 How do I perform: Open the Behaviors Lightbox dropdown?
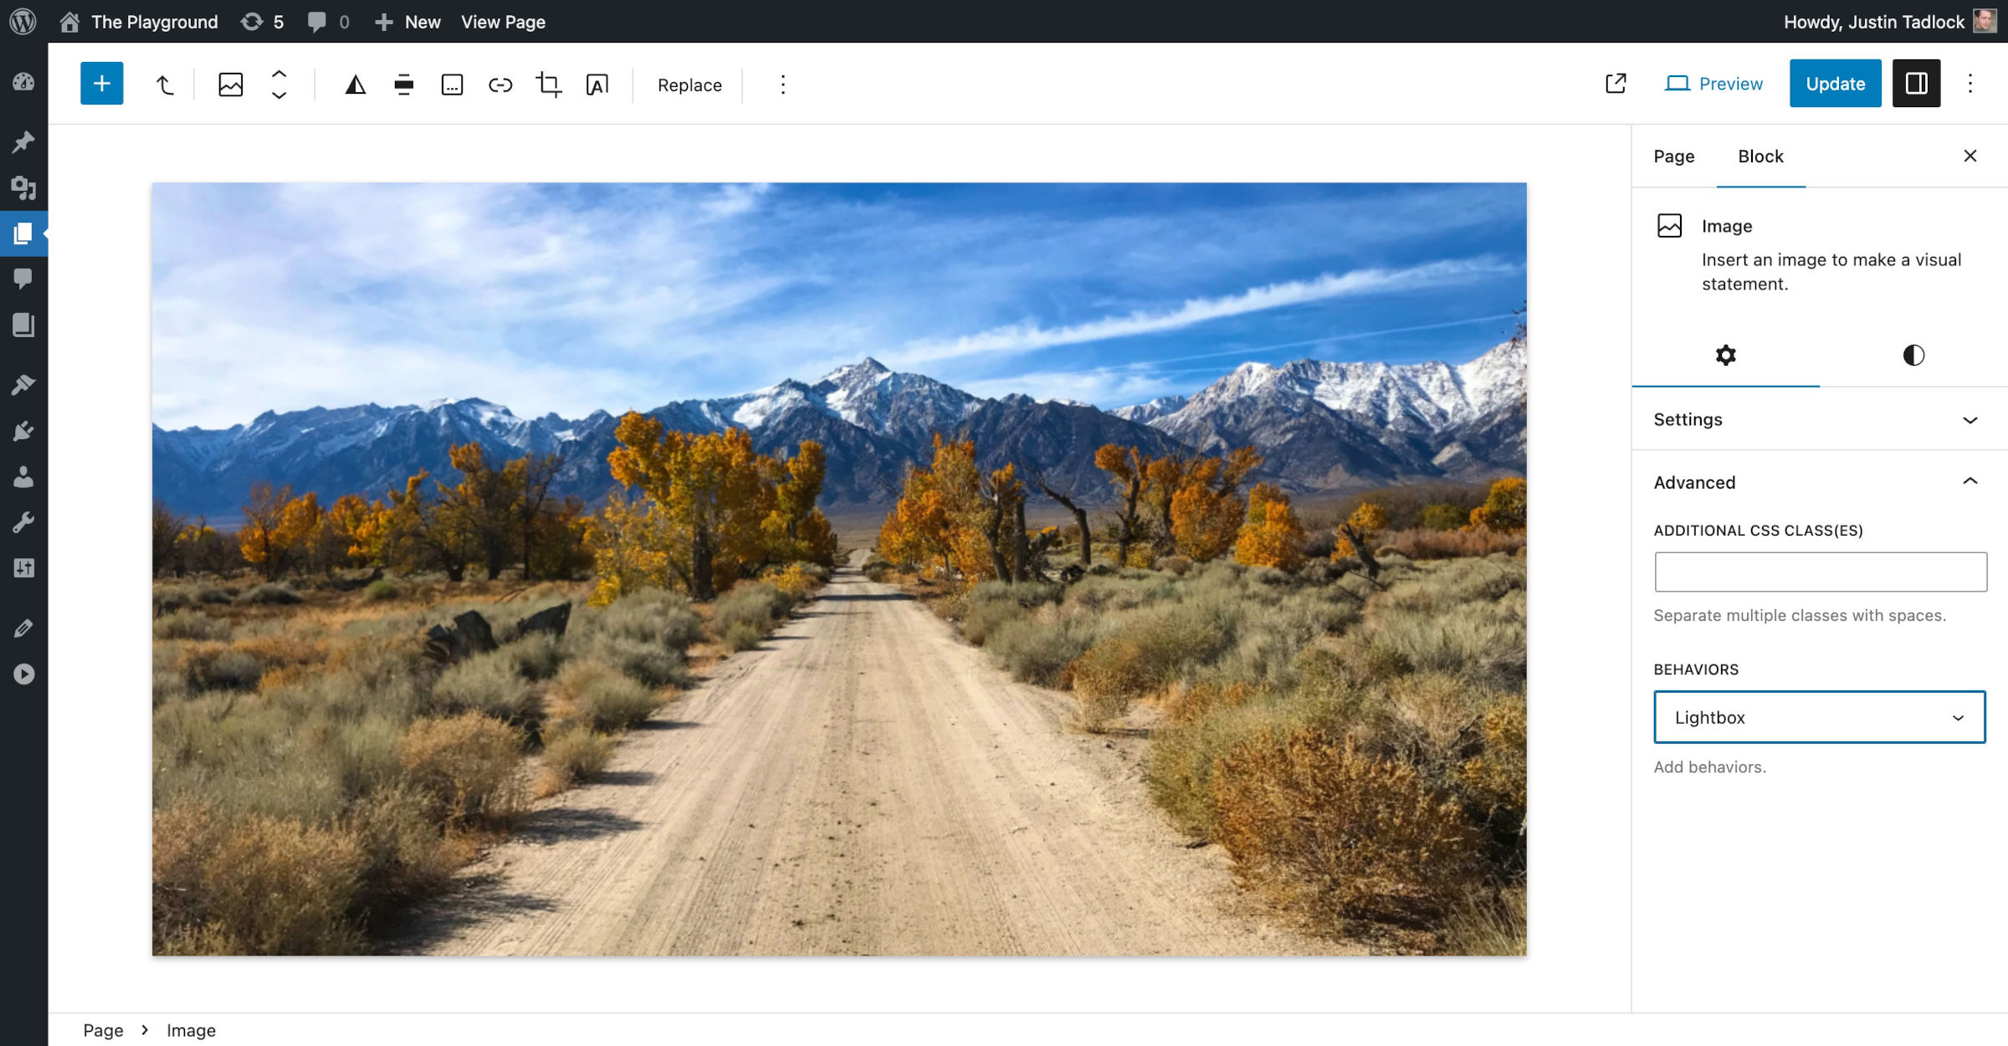1819,717
